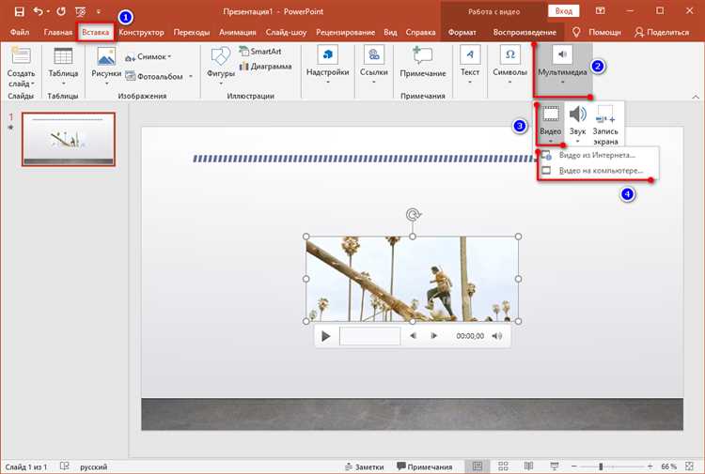Step the video backward
705x474 pixels.
pos(413,336)
